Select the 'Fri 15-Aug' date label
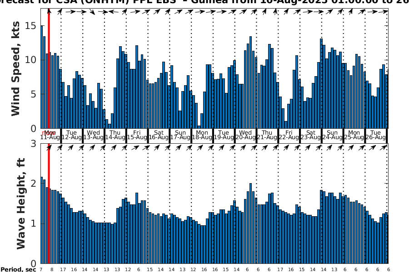This screenshot has width=409, height=272. coord(137,135)
